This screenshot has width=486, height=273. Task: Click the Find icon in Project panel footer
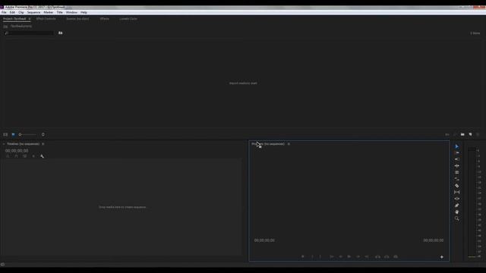455,135
